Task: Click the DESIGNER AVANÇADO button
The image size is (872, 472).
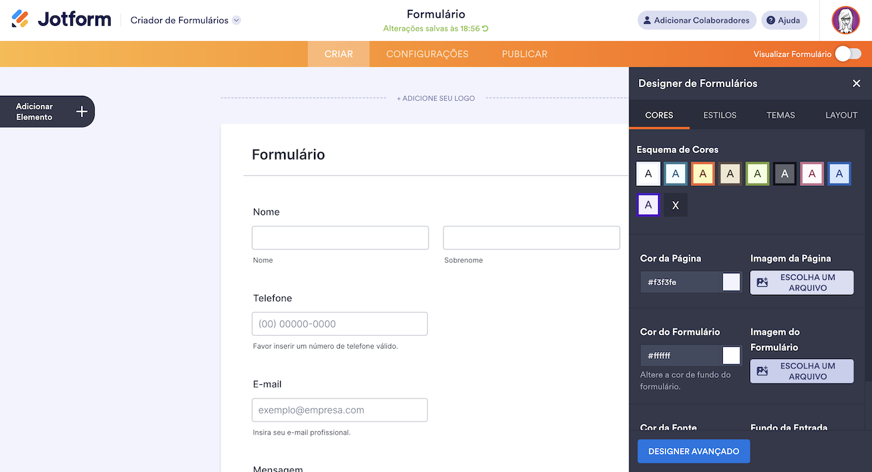Action: (x=694, y=451)
